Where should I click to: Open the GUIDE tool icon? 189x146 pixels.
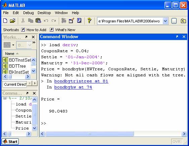pyautogui.click(x=71, y=21)
